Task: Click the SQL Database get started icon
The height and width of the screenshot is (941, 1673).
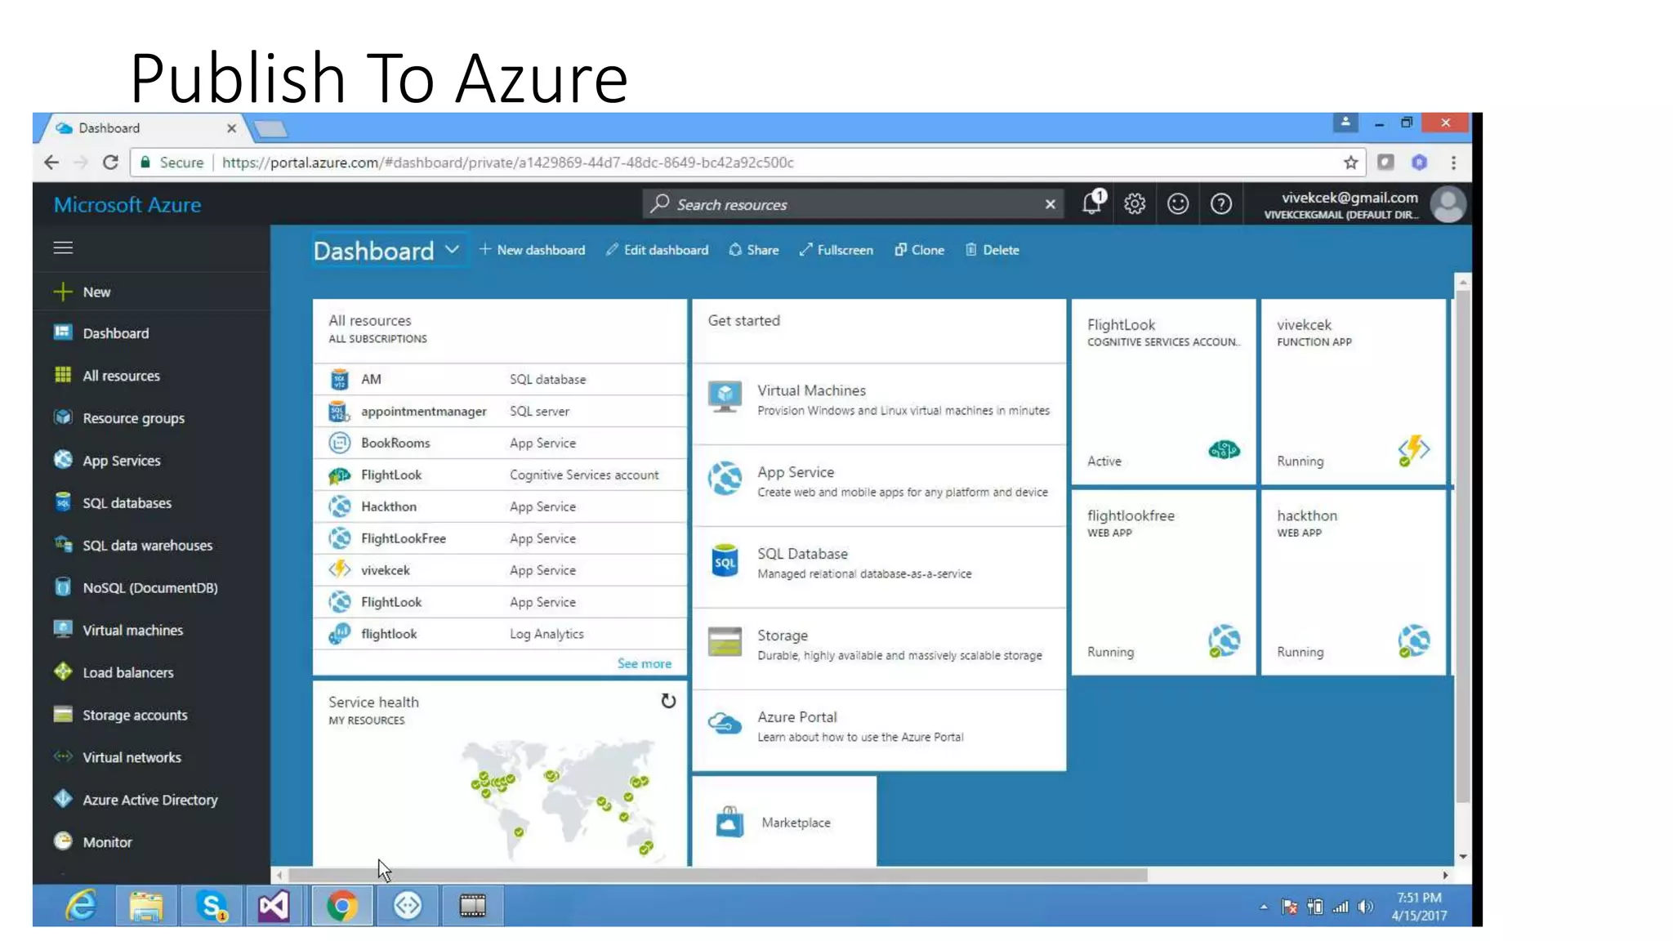Action: (725, 560)
